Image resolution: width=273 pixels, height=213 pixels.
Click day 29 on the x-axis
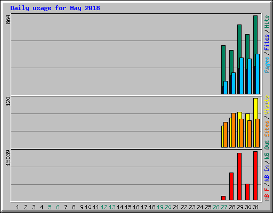point(240,207)
